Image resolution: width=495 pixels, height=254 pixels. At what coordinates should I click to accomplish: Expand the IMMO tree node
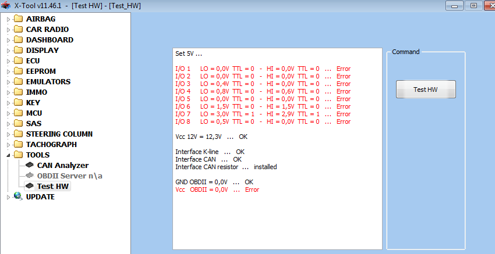8,92
